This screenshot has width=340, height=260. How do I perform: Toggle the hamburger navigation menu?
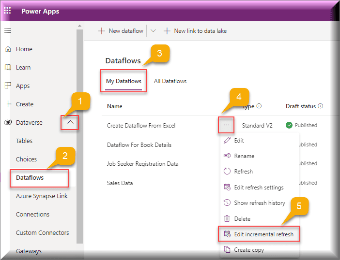pos(8,31)
